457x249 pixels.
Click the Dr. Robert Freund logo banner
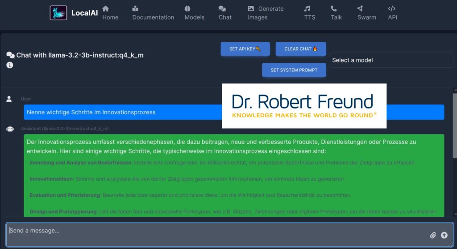[x=304, y=106]
